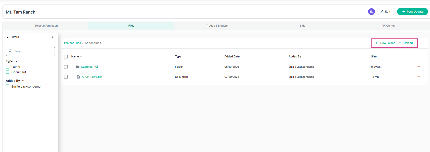
Task: Click the Project Files breadcrumb link
Action: point(72,43)
